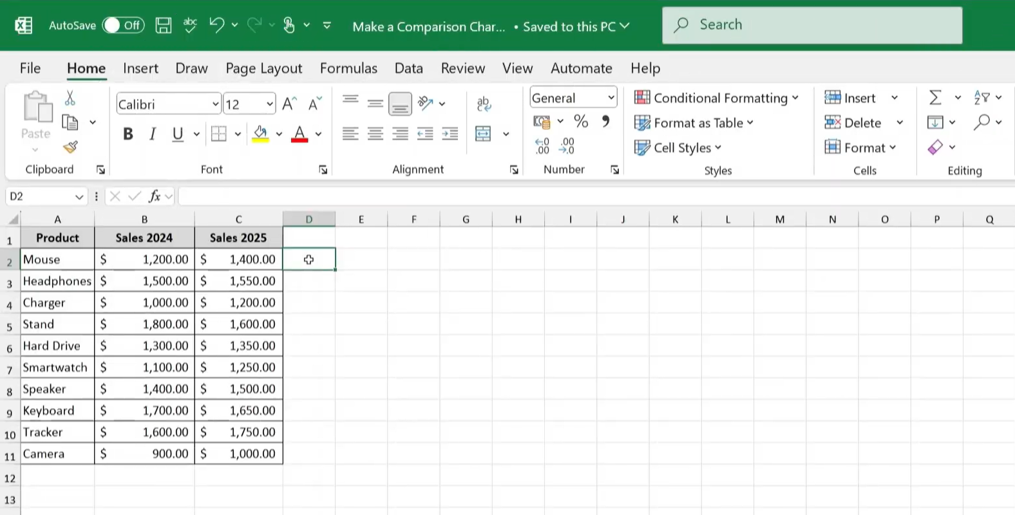Viewport: 1015px width, 515px height.
Task: Toggle Italic formatting
Action: coord(153,134)
